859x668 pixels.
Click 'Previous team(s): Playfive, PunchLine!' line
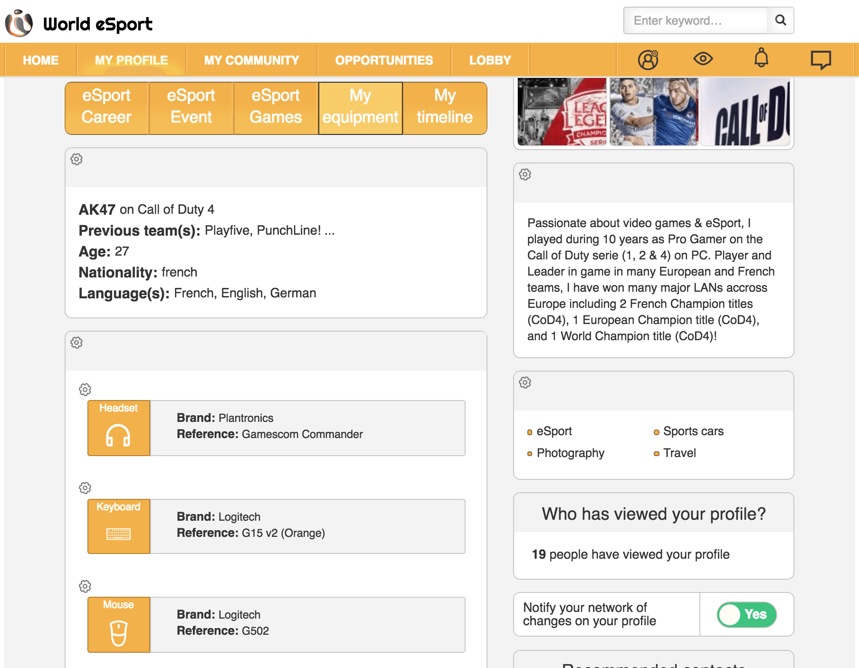point(207,230)
